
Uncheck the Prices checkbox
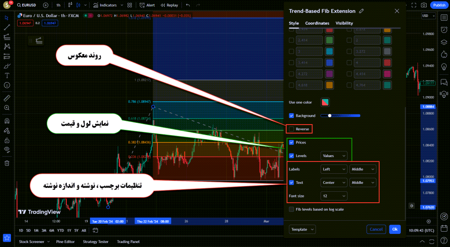click(291, 143)
